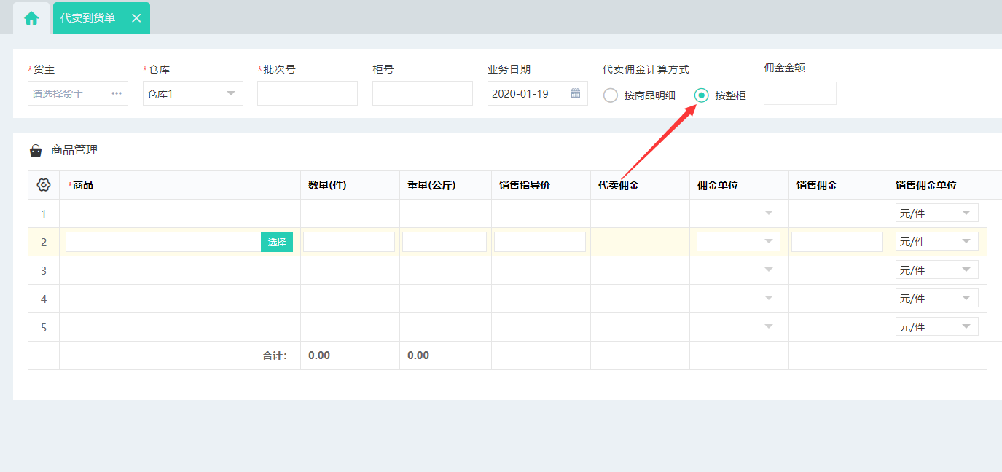Select row number 4 in the table
1002x472 pixels.
[44, 299]
